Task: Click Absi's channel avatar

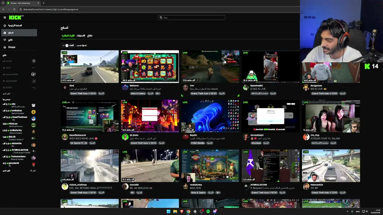Action: point(65,87)
